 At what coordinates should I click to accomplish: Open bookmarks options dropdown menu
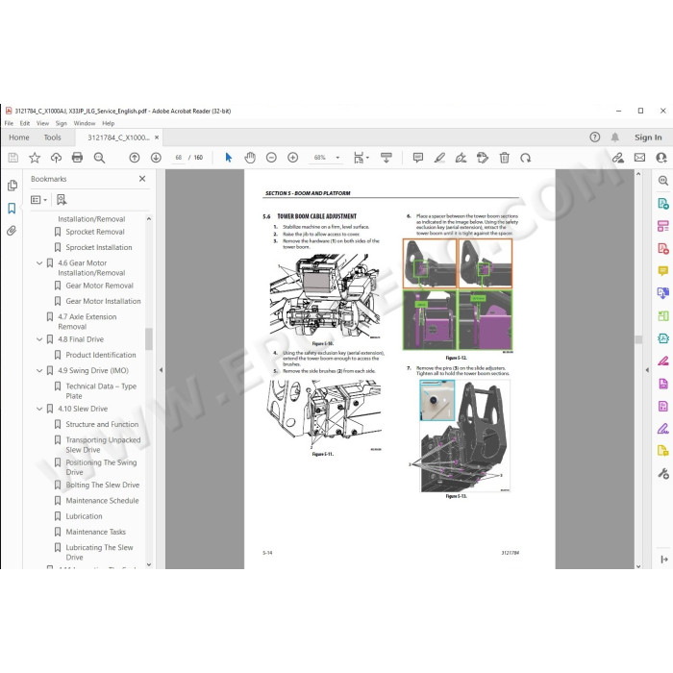pos(38,200)
